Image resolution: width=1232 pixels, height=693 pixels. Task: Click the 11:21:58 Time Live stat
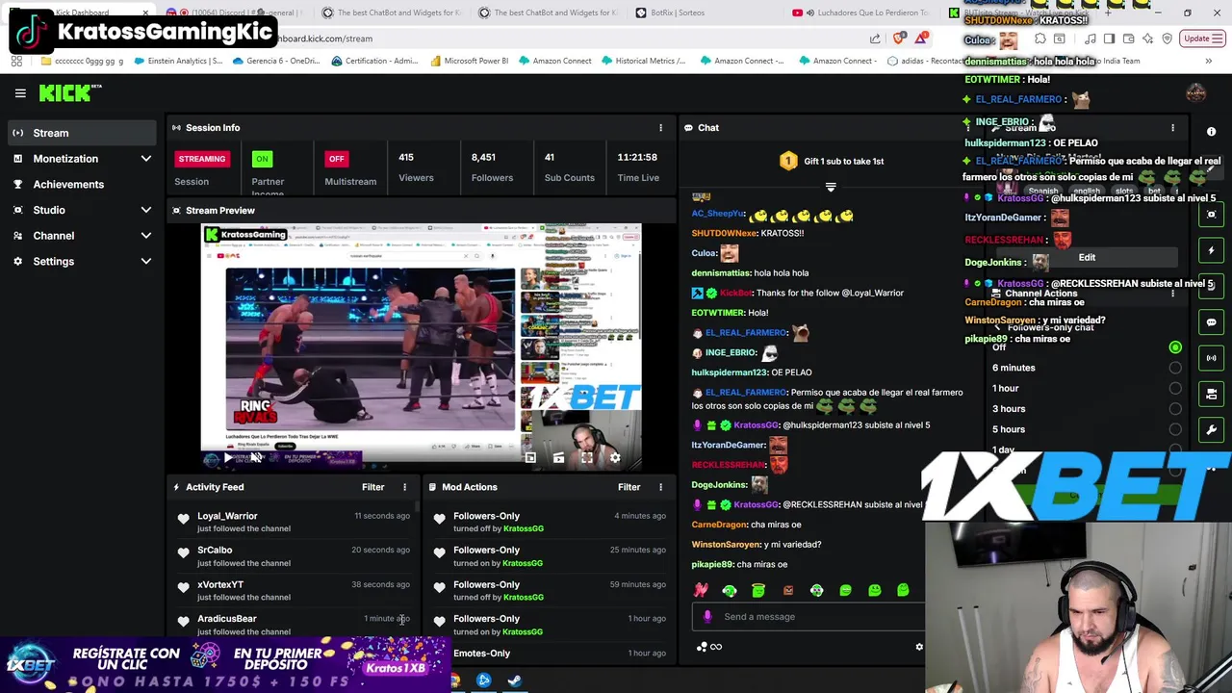(x=638, y=167)
